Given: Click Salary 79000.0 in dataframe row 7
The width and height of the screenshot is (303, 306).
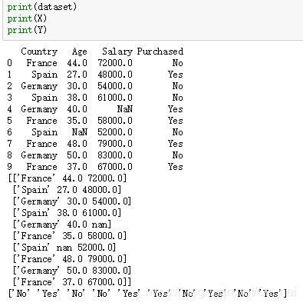Looking at the screenshot, I should tap(115, 144).
